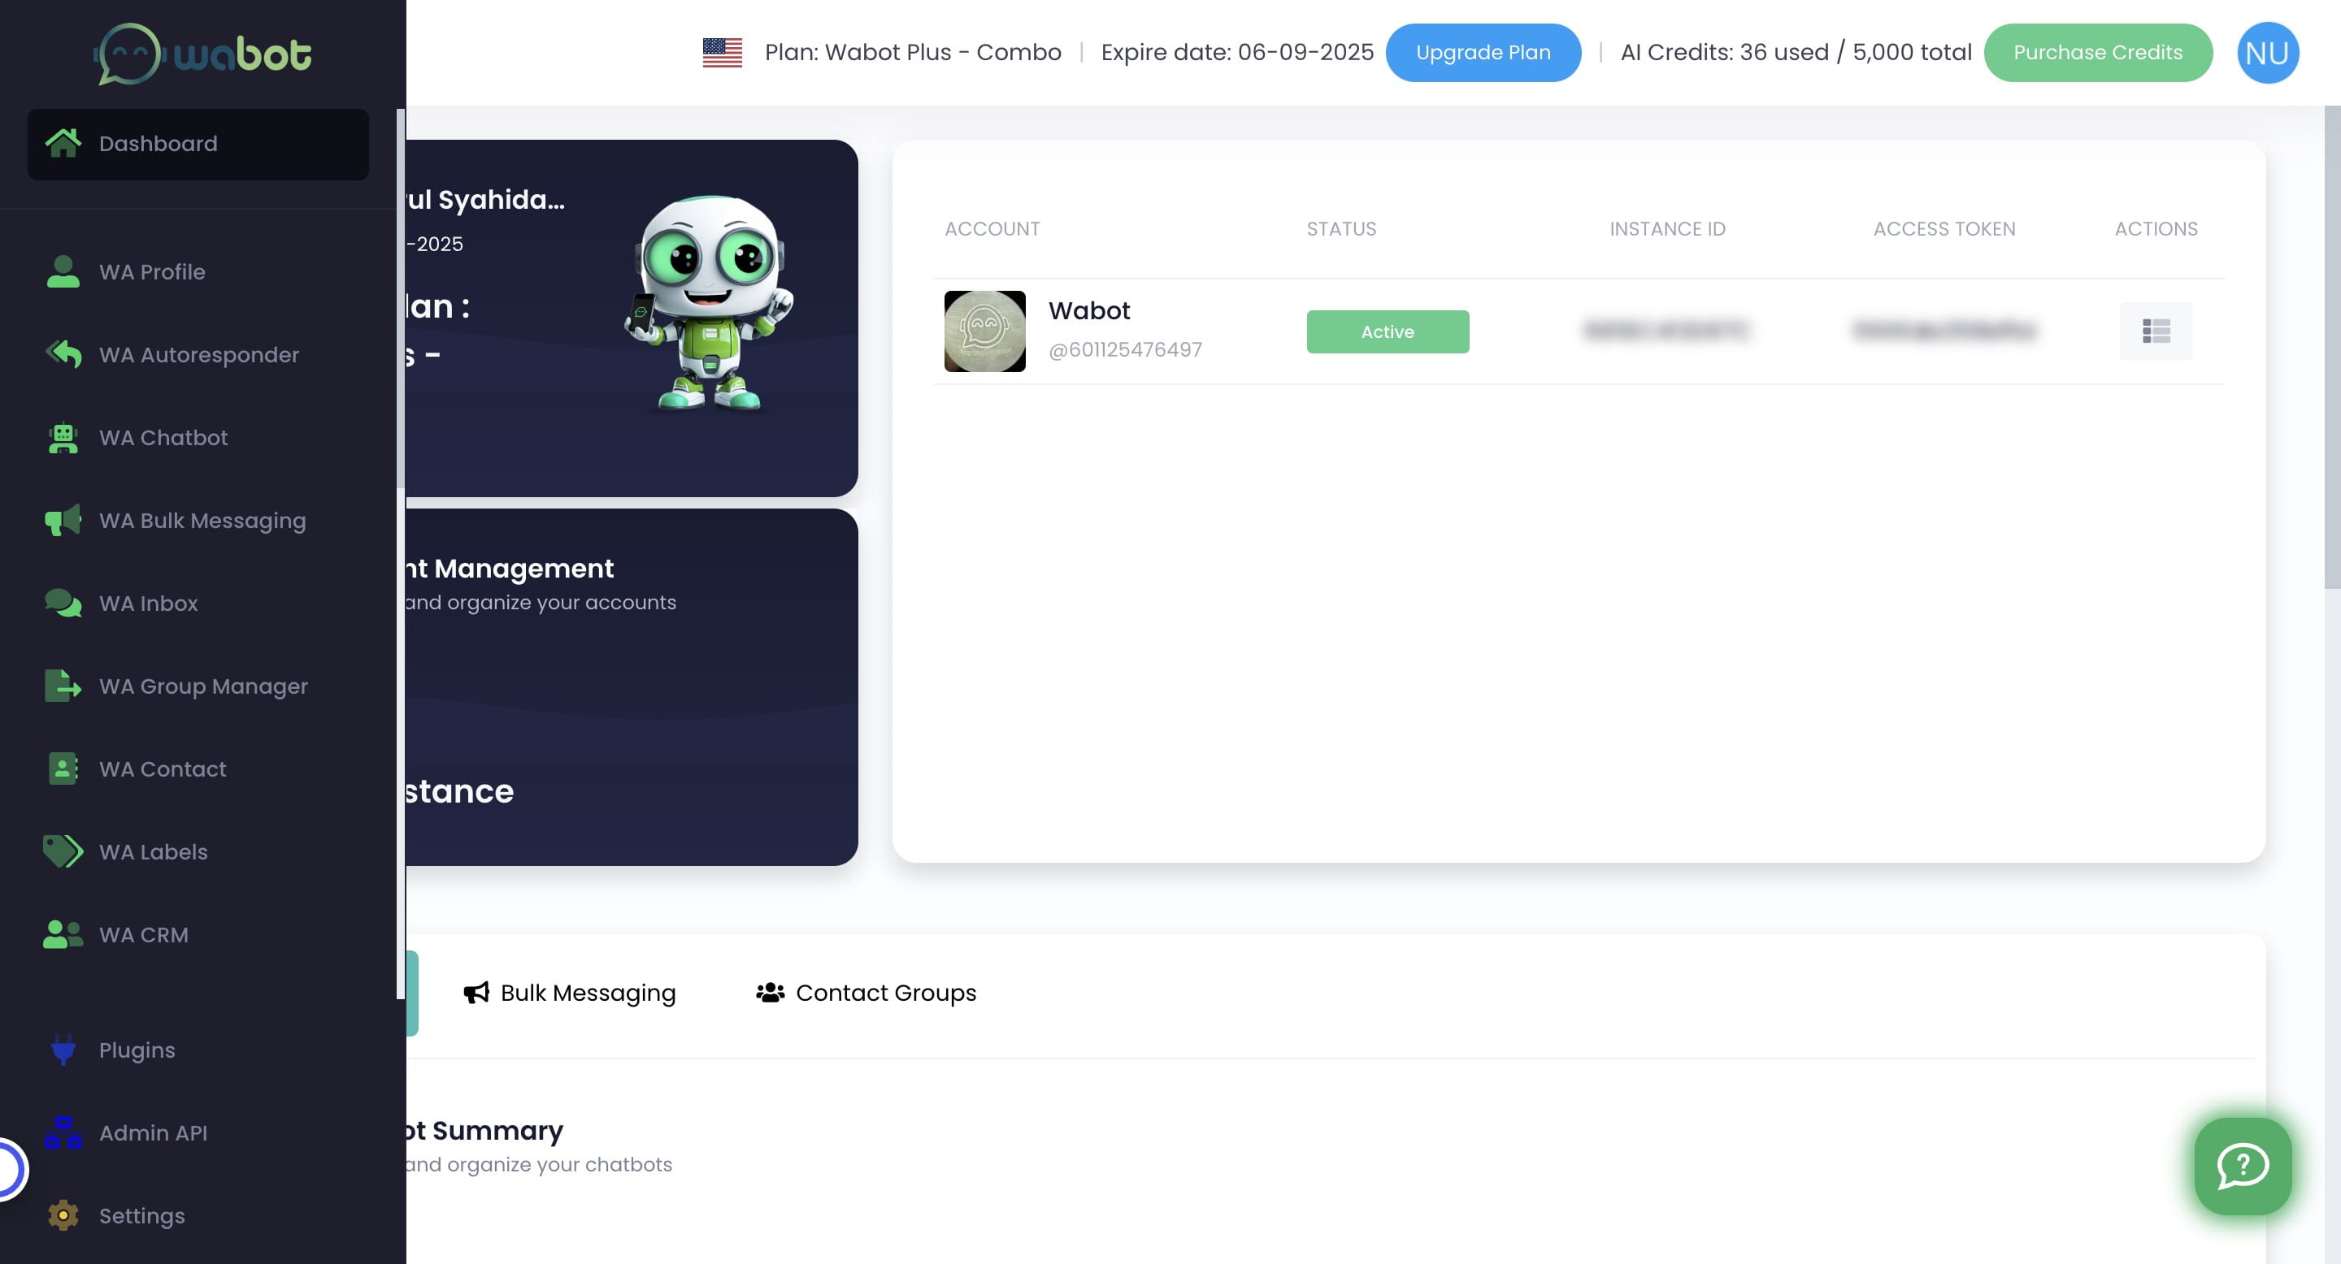Open the WA Inbox chat bubbles icon
The image size is (2341, 1264).
click(63, 603)
